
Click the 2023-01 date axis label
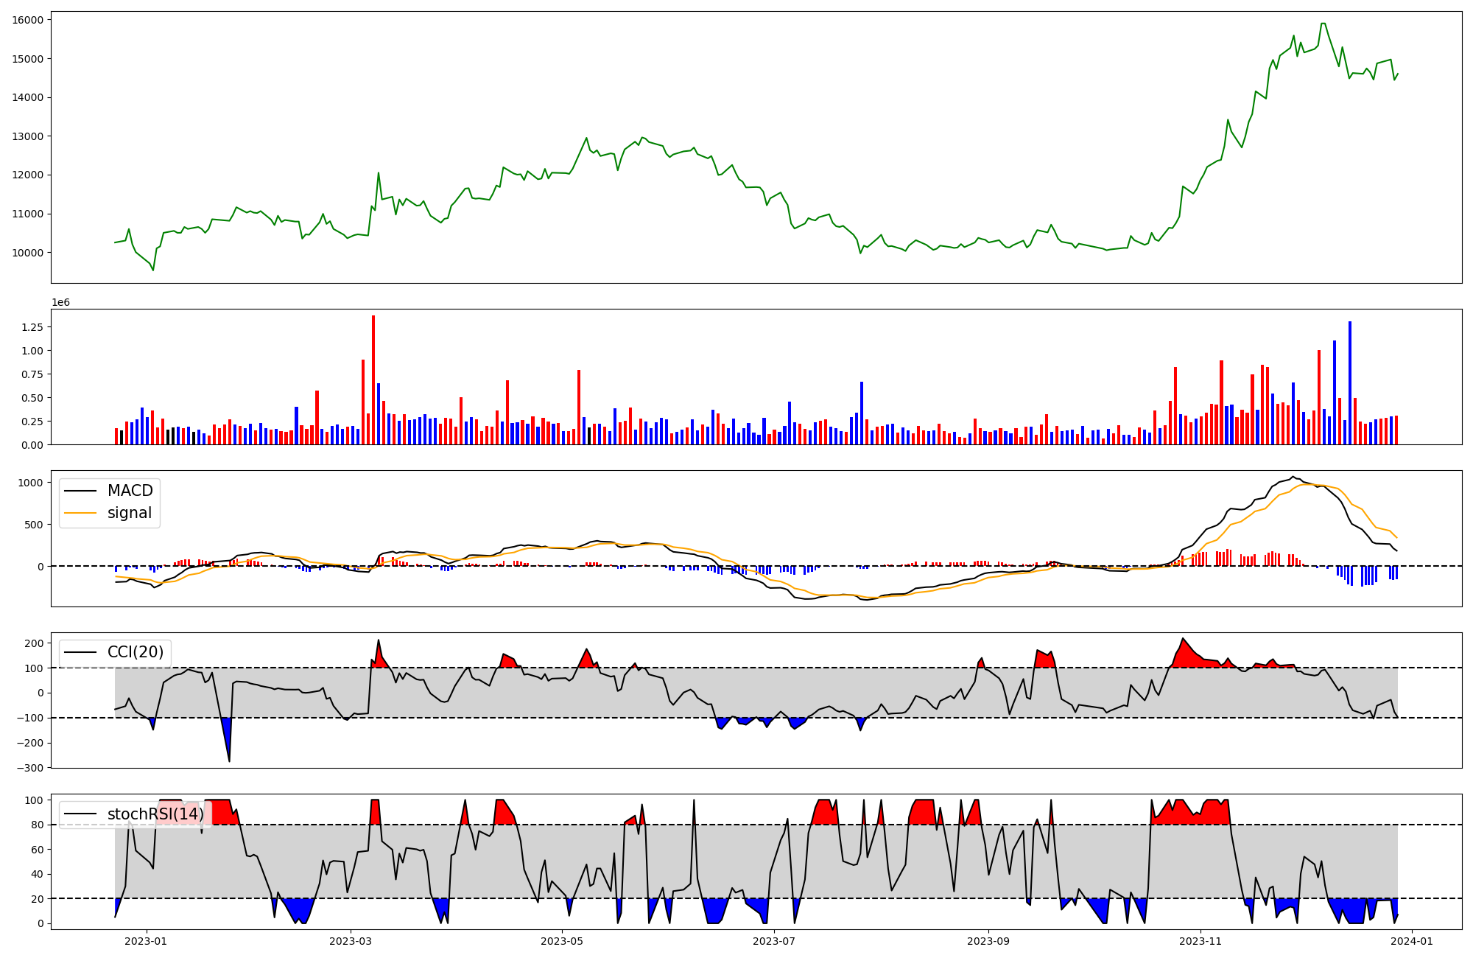146,941
